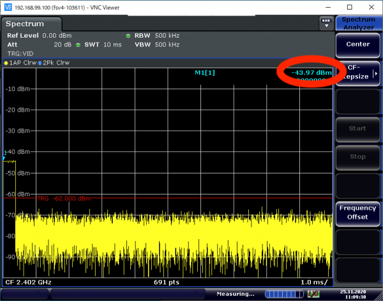Click the -43.97 dBm marker readout
Image resolution: width=383 pixels, height=301 pixels.
tap(312, 73)
